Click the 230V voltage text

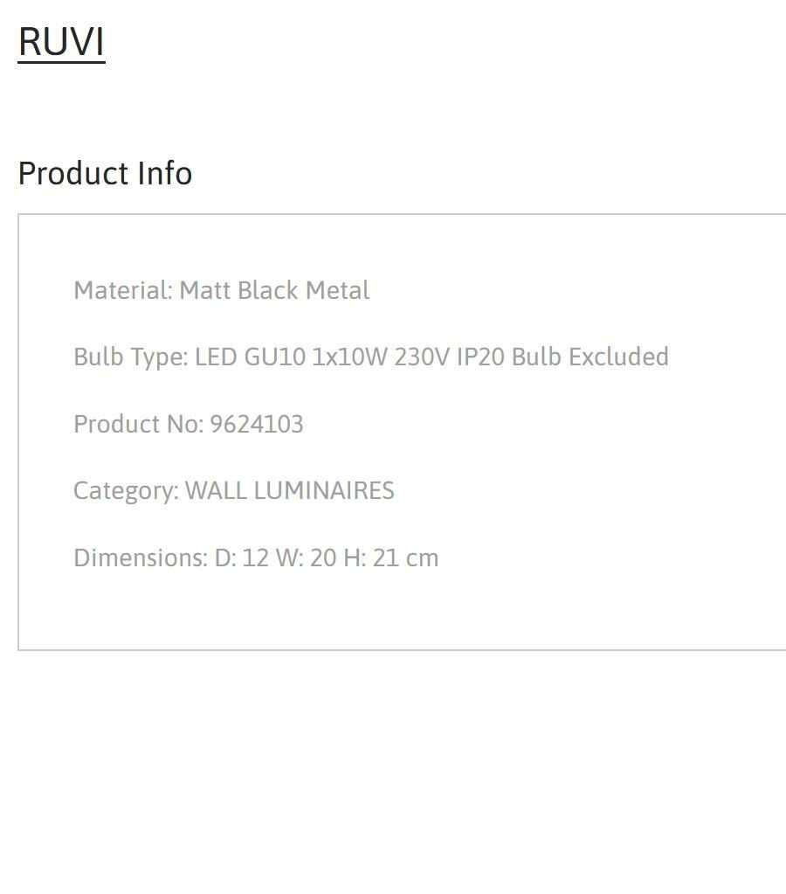(x=422, y=357)
